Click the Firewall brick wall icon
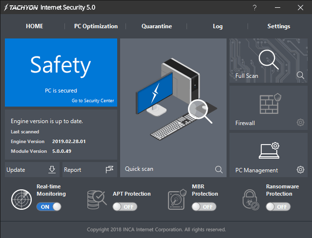Image resolution: width=312 pixels, height=238 pixels. pos(270,104)
